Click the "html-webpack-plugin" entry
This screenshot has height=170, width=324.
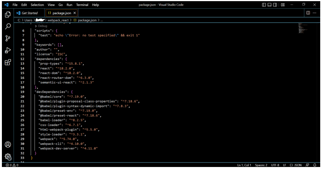click(x=69, y=130)
